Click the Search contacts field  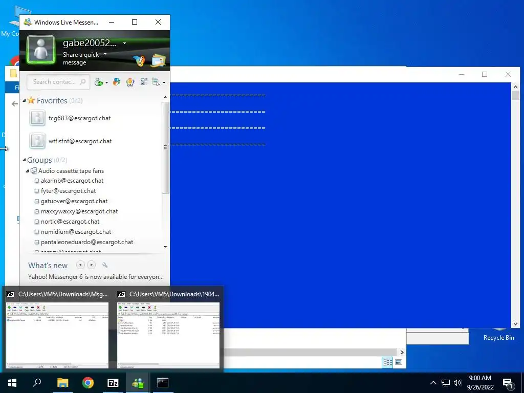coord(58,82)
